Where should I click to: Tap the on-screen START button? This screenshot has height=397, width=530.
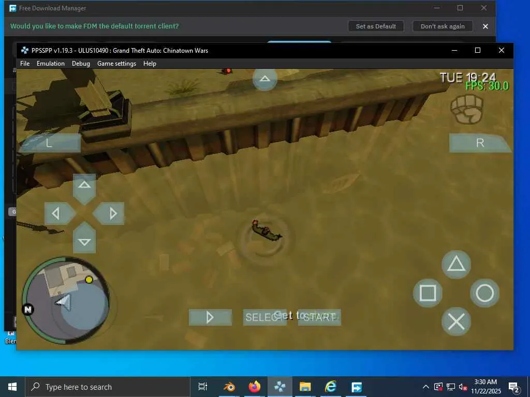pos(319,317)
